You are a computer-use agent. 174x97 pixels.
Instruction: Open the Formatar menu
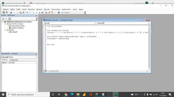point(32,9)
